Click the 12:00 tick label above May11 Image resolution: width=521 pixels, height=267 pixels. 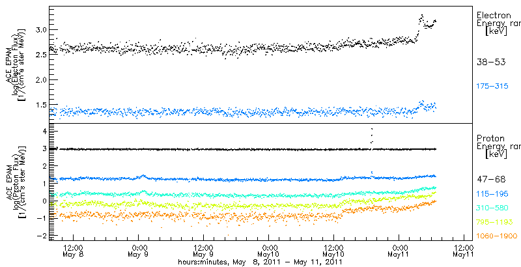(464, 247)
